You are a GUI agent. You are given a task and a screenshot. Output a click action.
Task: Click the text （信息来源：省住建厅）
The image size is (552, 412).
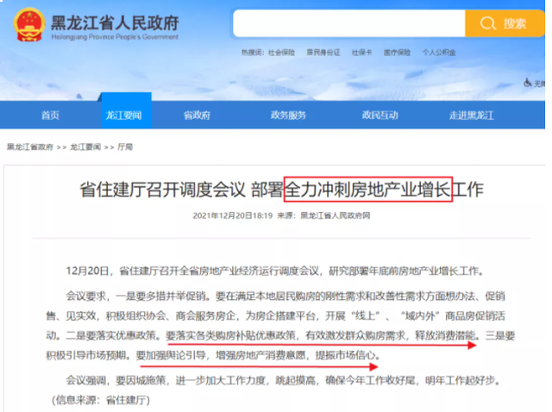pyautogui.click(x=101, y=400)
